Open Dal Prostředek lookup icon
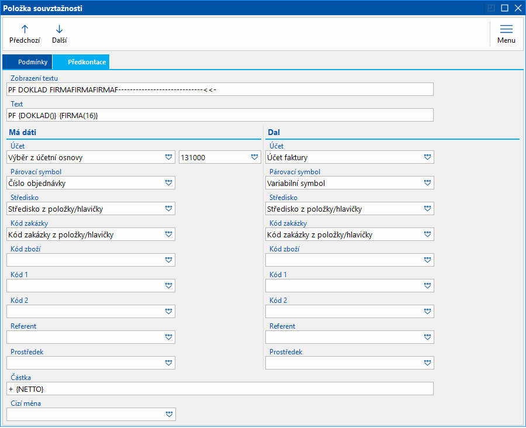 [x=428, y=363]
